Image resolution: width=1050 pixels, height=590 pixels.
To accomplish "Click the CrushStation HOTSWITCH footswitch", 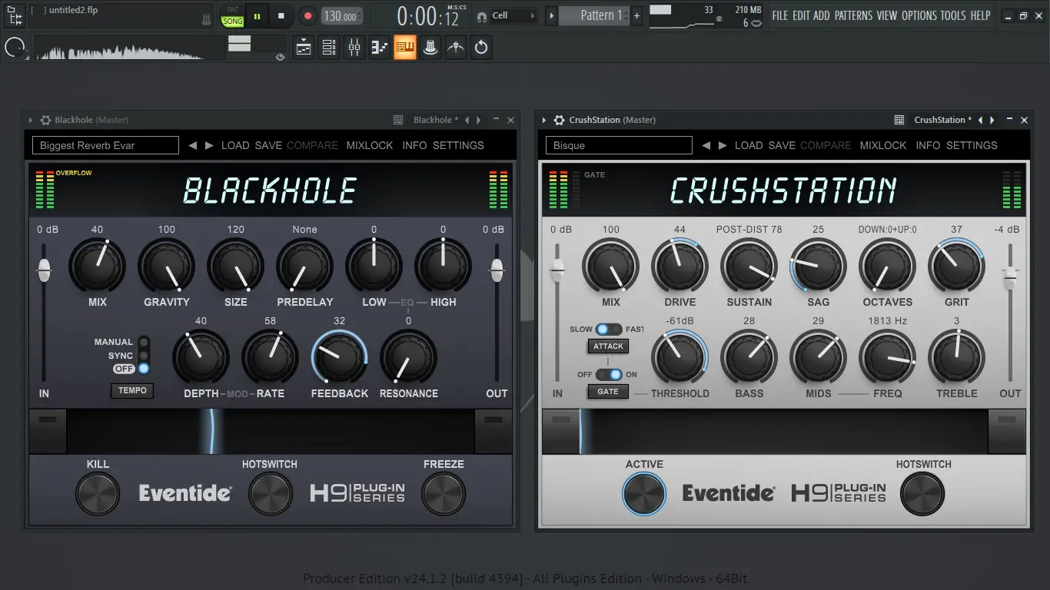I will (x=922, y=493).
